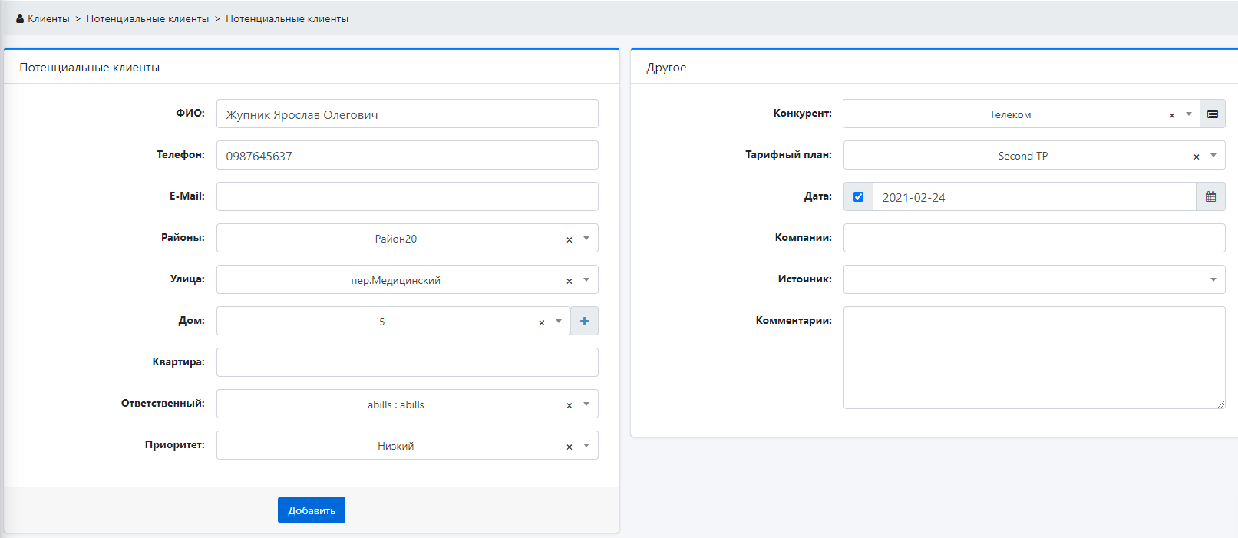Open the Приоритет dropdown list
The image size is (1238, 538).
coord(586,445)
